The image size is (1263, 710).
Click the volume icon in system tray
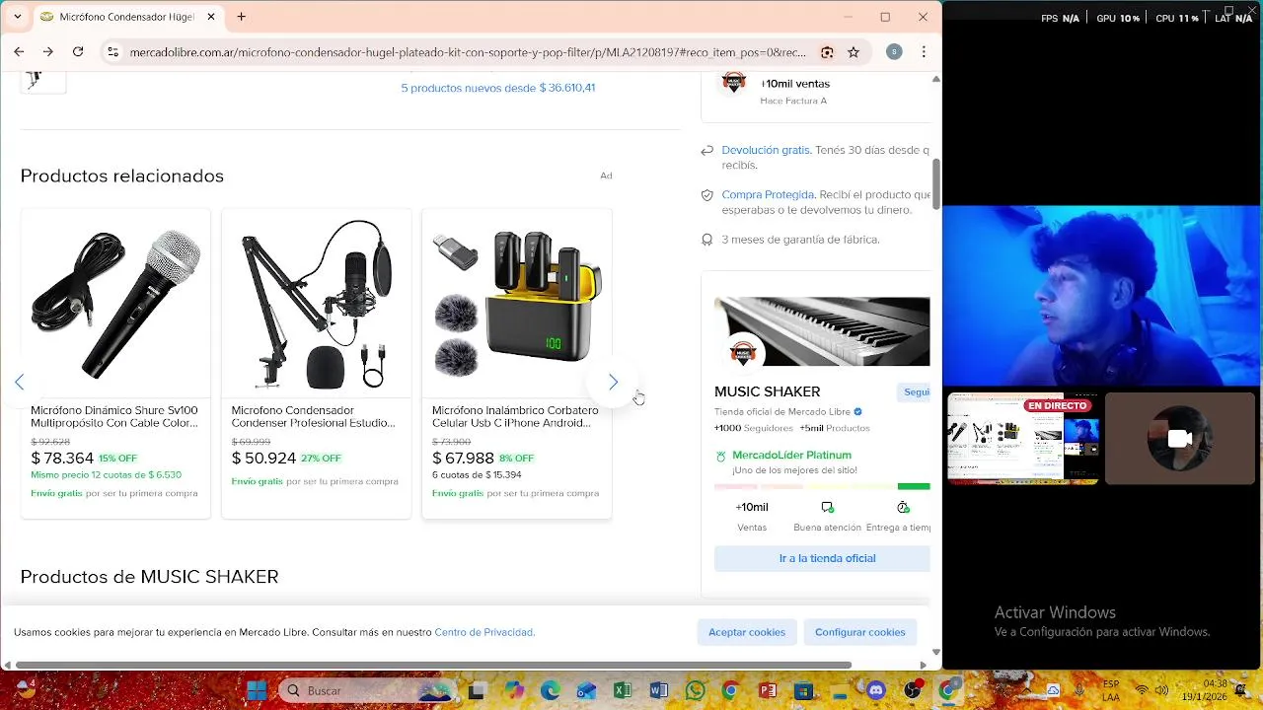tap(1162, 690)
